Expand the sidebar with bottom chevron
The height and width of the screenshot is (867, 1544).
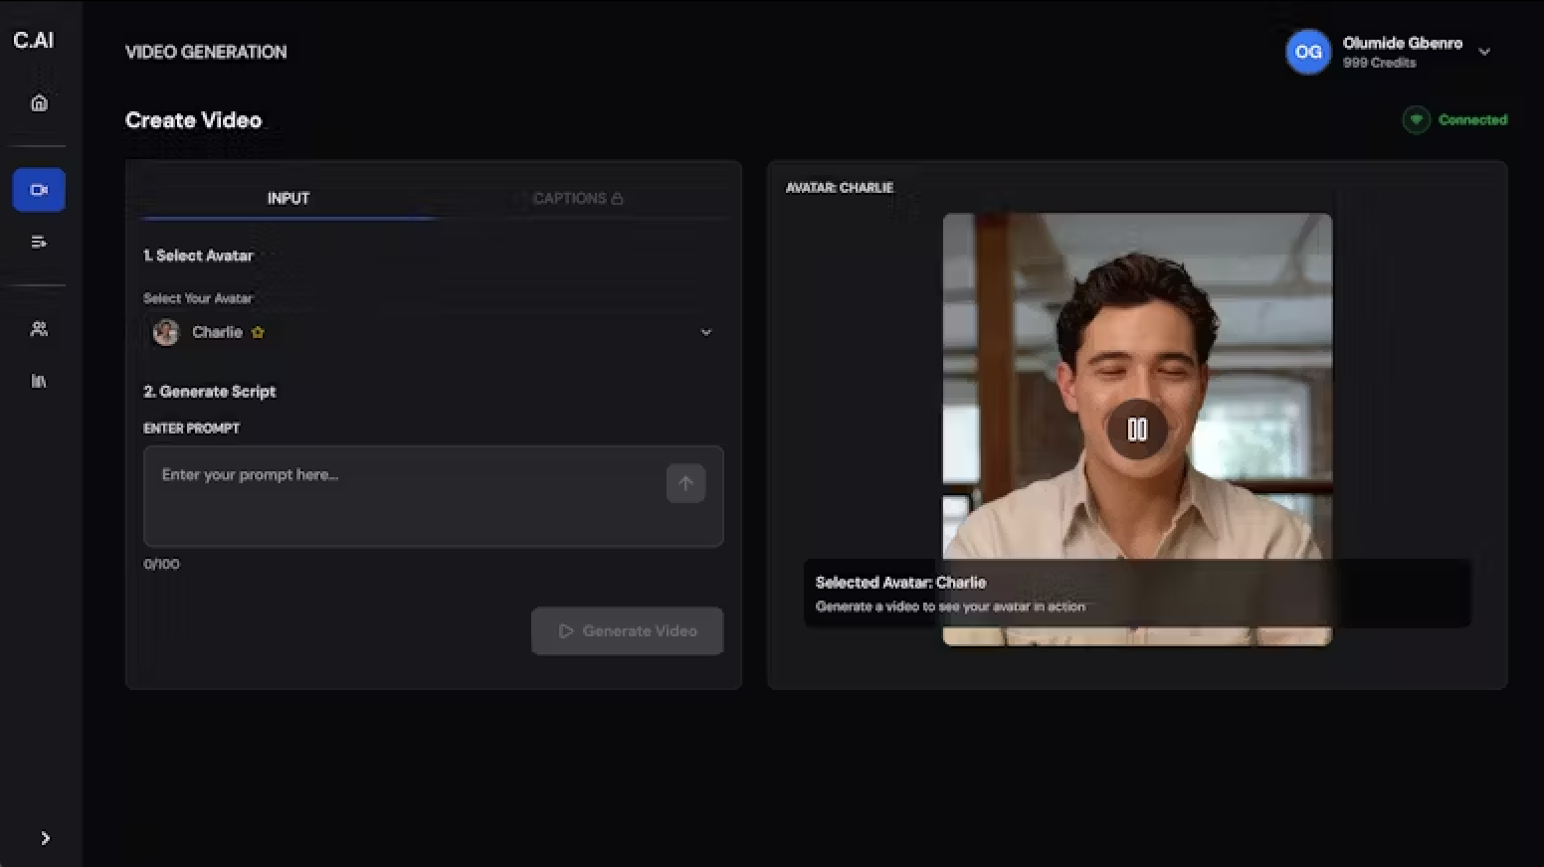click(x=45, y=838)
